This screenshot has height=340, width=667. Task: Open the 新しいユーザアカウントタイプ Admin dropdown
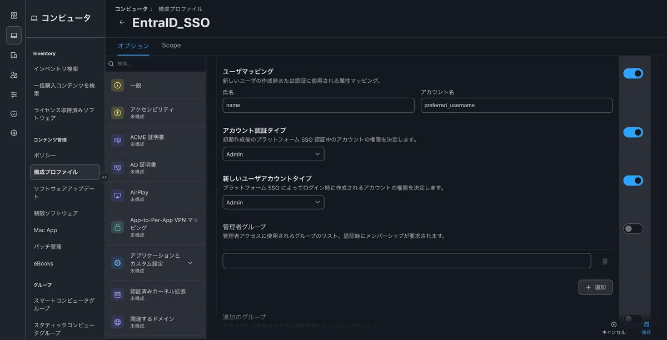[x=273, y=202]
